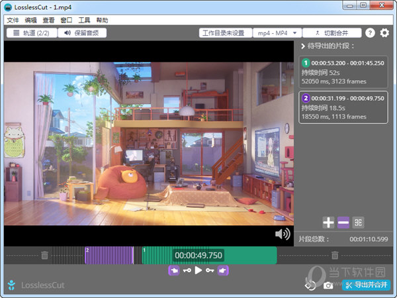The width and height of the screenshot is (397, 298).
Task: Split the segment at the current position
Action: 358,223
